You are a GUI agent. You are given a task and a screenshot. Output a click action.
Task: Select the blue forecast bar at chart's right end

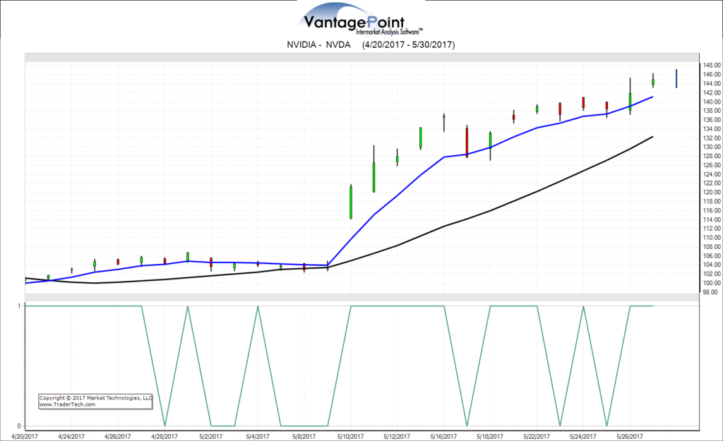pyautogui.click(x=676, y=78)
